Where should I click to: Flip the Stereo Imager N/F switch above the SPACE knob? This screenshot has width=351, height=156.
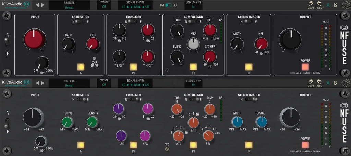(x=250, y=99)
